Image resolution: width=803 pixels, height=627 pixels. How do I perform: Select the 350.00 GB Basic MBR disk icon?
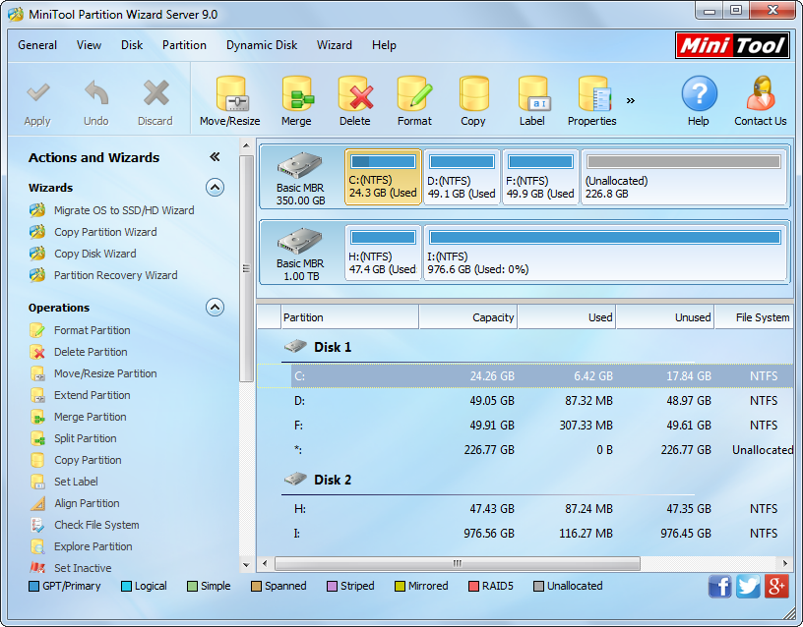click(x=299, y=166)
